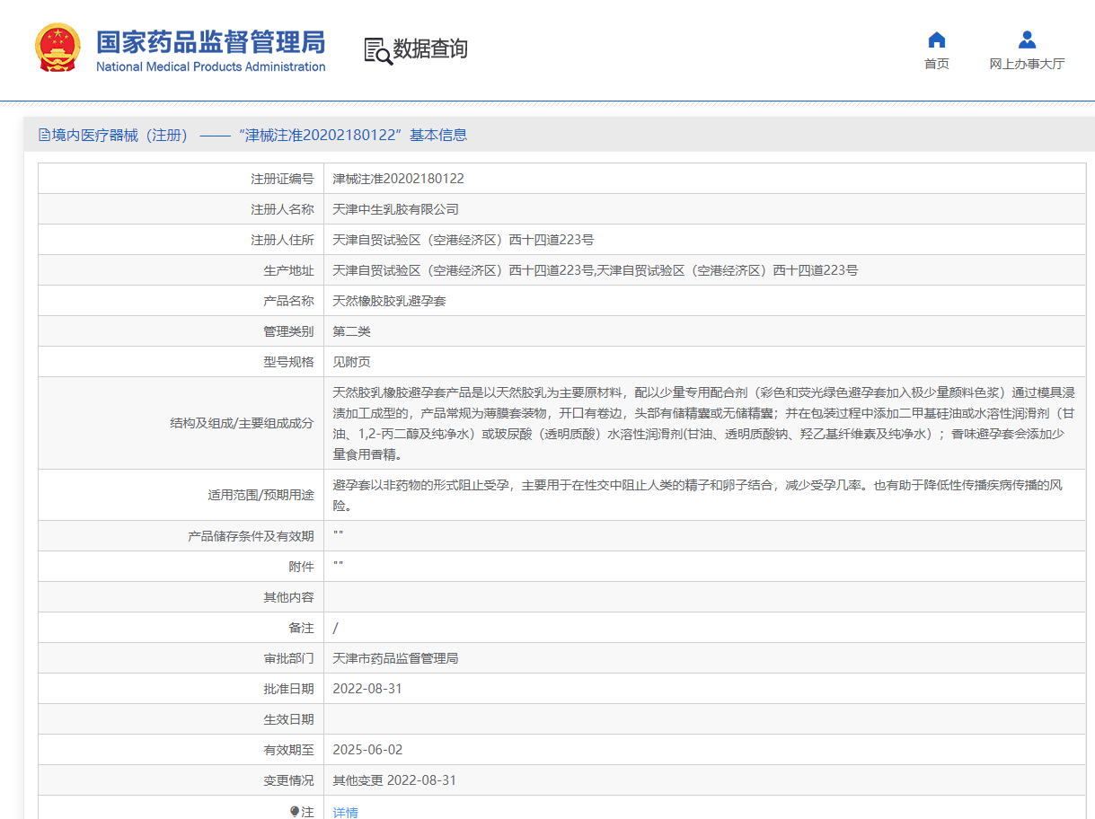This screenshot has width=1095, height=819.
Task: Click National Medical Products Administration subtitle
Action: coord(211,66)
